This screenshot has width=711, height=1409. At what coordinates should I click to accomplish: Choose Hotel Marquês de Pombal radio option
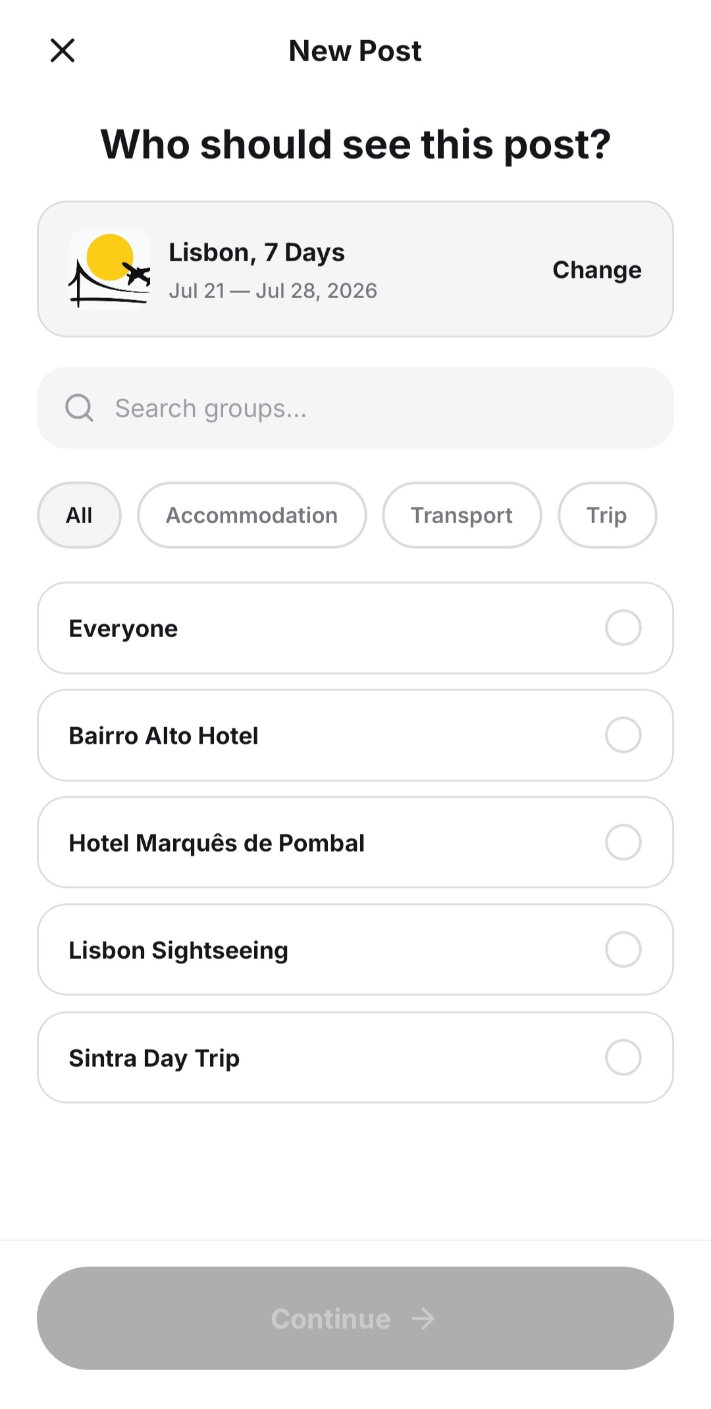623,842
